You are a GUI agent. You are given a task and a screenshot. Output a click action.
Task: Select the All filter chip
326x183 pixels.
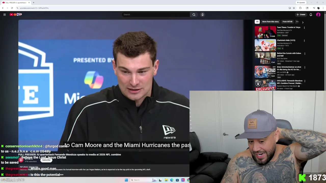click(x=257, y=22)
